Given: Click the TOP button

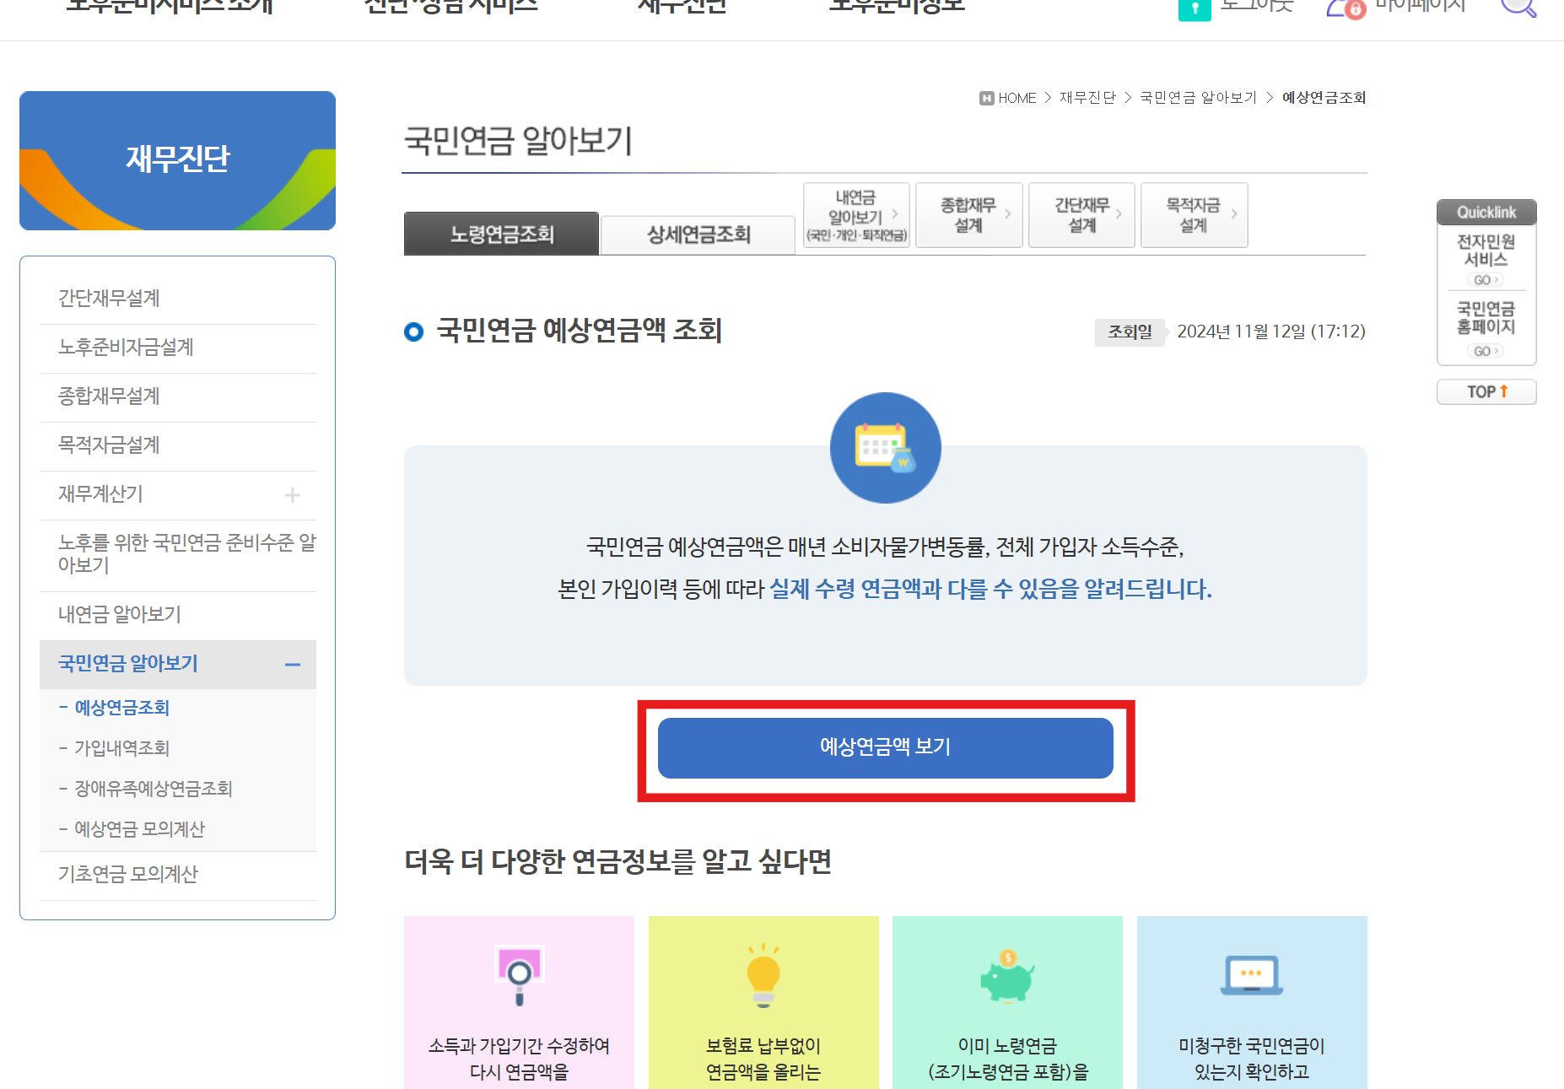Looking at the screenshot, I should click(1486, 391).
